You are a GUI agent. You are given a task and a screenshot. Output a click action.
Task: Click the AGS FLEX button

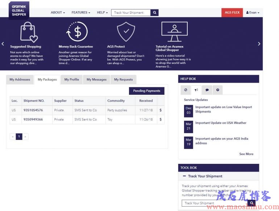232,12
